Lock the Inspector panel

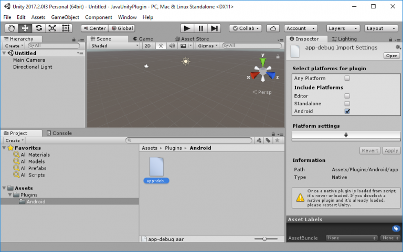pyautogui.click(x=390, y=39)
